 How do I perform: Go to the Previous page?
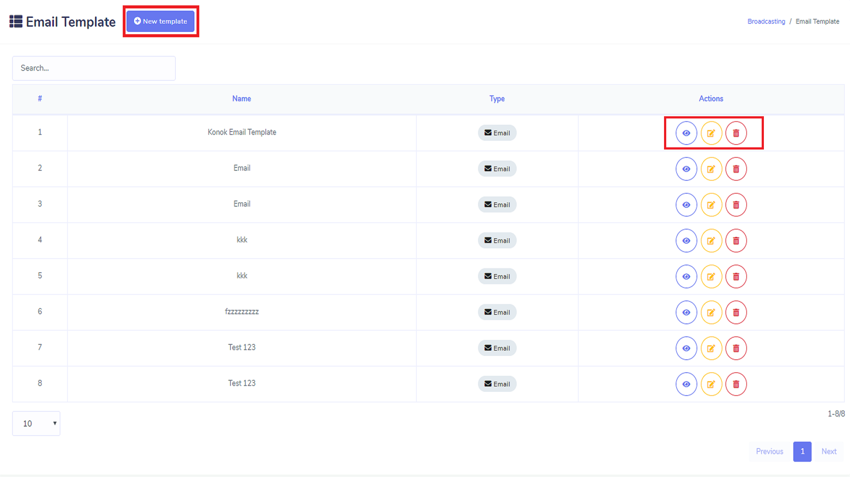(x=770, y=451)
